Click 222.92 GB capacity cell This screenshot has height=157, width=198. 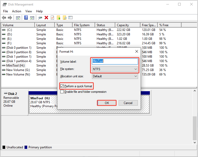[x=123, y=30]
